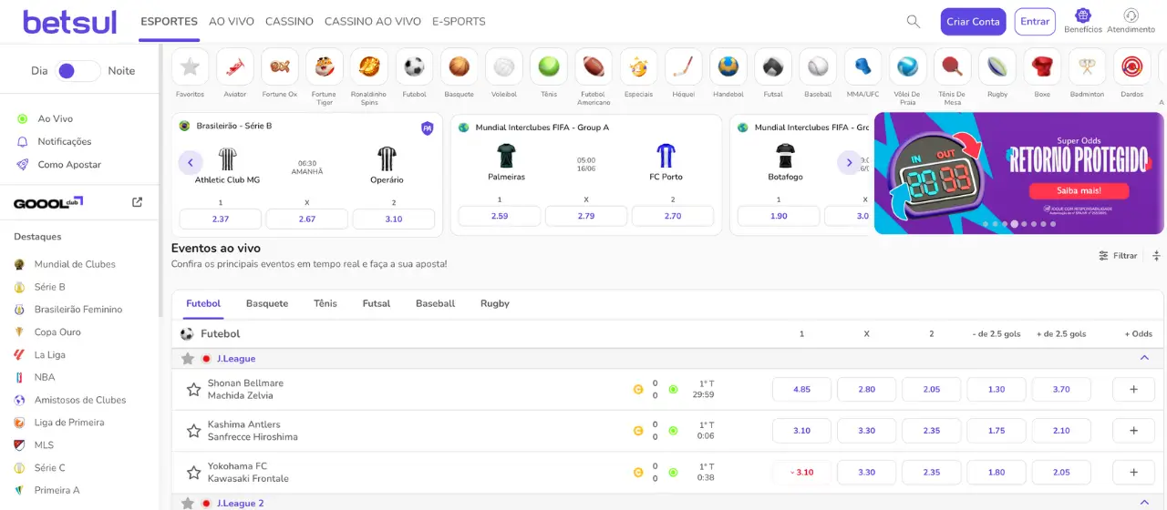The width and height of the screenshot is (1167, 510).
Task: Select the Vôlei De Praia icon
Action: [x=907, y=67]
